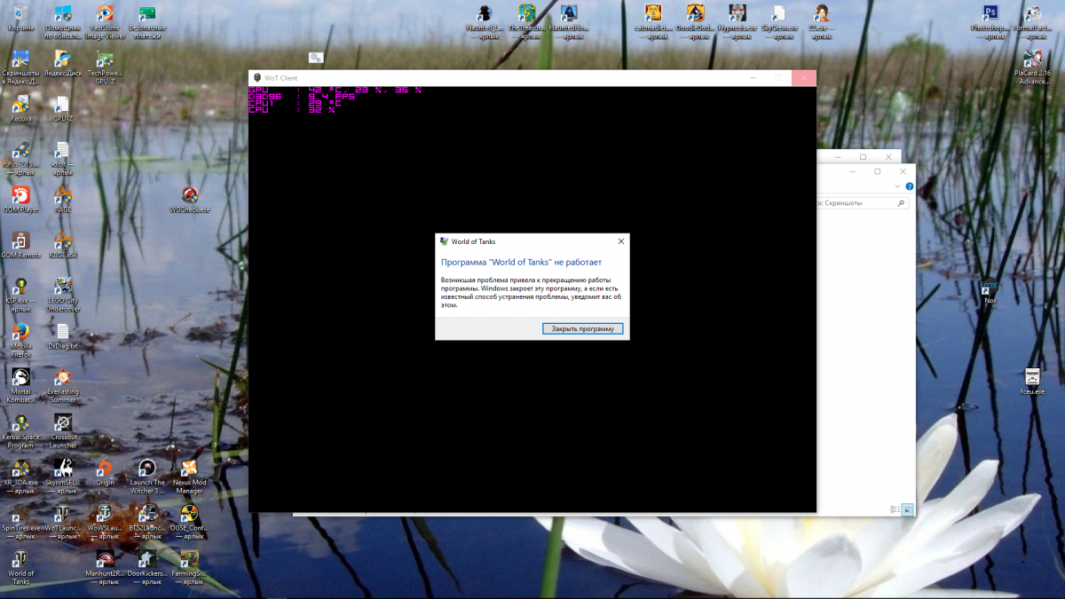Open the Корзина recycle bin icon
This screenshot has height=599, width=1065.
click(21, 18)
